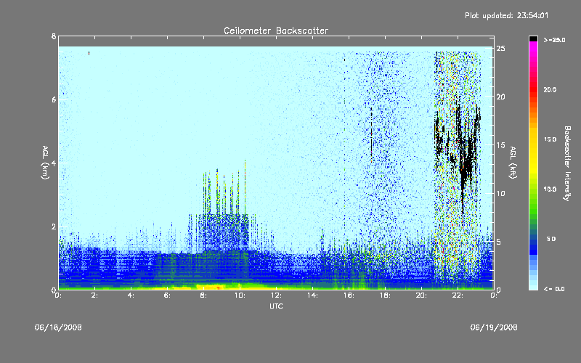
Task: Click the "25" tick on the kft axis
Action: [x=500, y=49]
